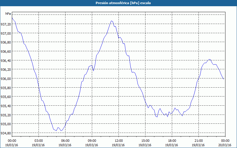The image size is (237, 148).
Task: Select the 'hPa' unit label
Action: point(8,14)
